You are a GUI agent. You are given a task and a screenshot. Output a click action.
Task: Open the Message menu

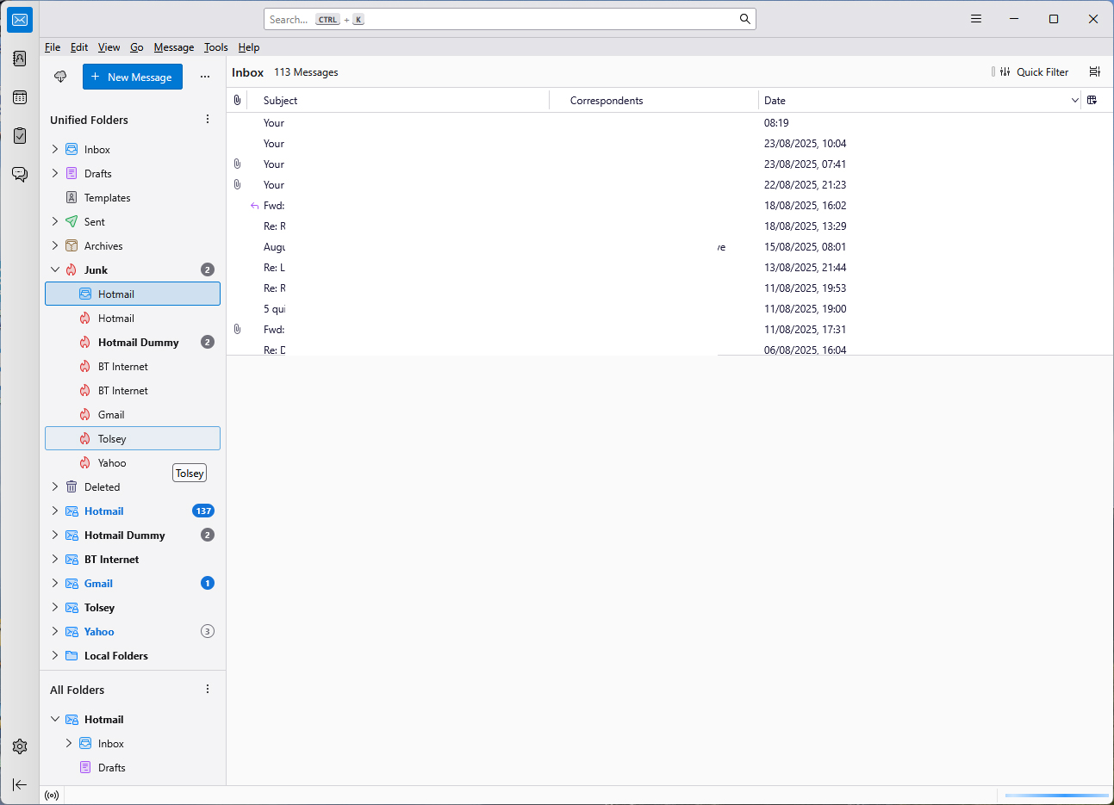tap(174, 47)
